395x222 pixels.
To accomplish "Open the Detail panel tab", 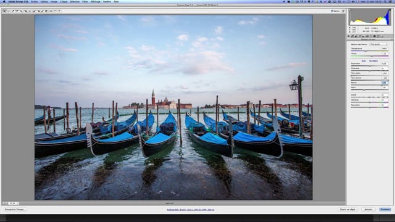I will [x=355, y=36].
